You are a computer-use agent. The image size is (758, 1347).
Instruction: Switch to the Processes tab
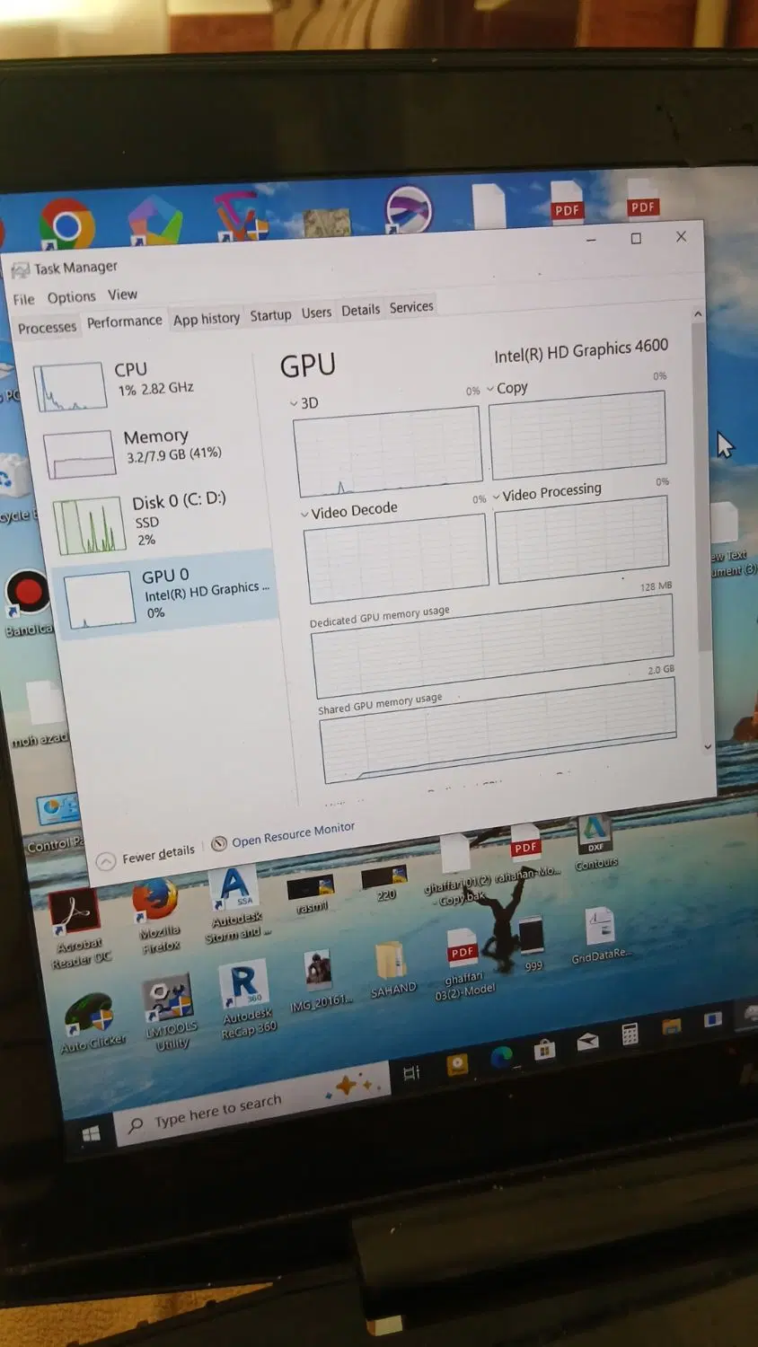[47, 328]
